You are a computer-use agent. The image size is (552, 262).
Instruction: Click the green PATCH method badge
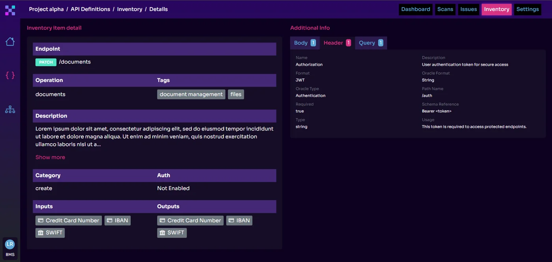coord(46,62)
